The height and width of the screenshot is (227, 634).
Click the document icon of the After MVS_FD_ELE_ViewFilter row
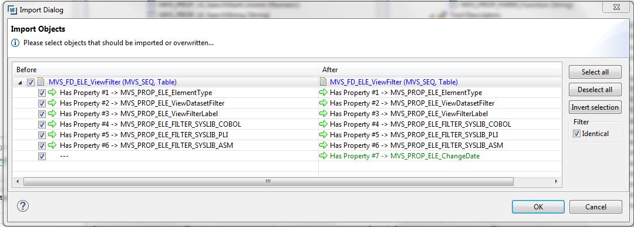[323, 82]
